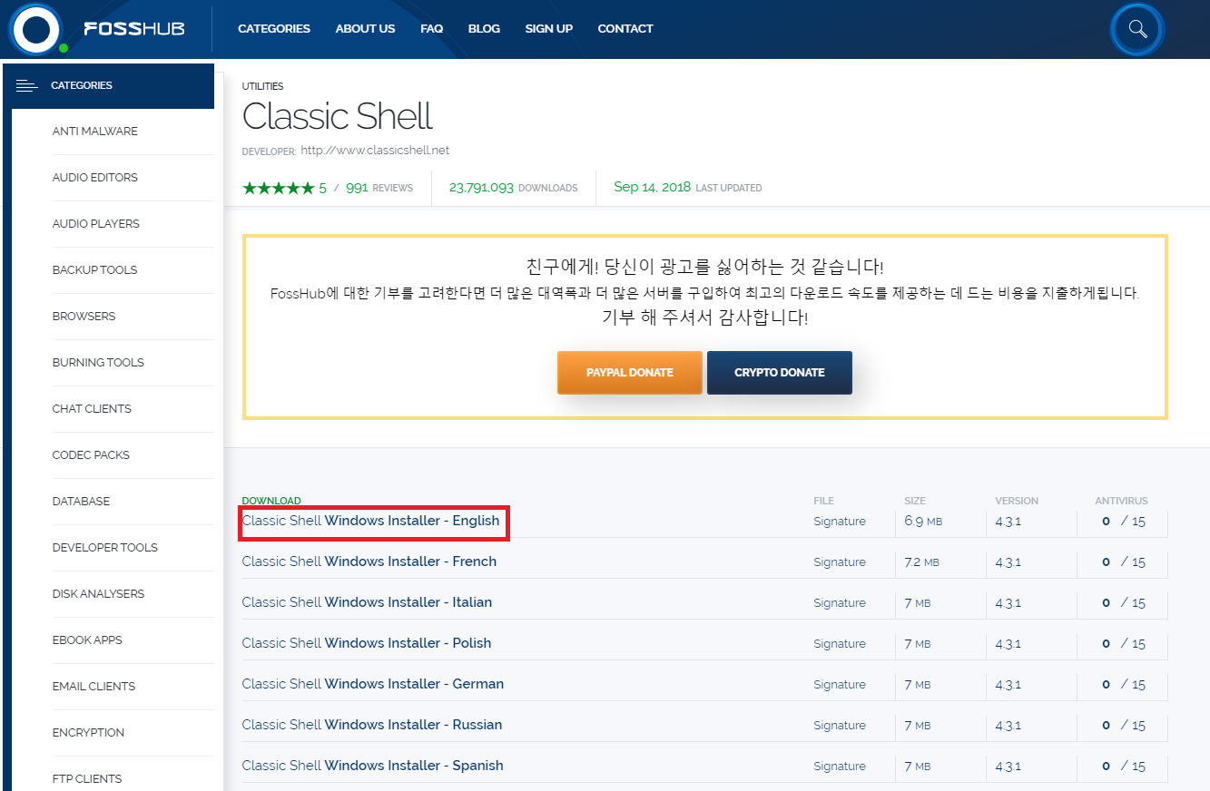This screenshot has width=1210, height=791.
Task: Open Signature for the Polish installer
Action: (x=840, y=644)
